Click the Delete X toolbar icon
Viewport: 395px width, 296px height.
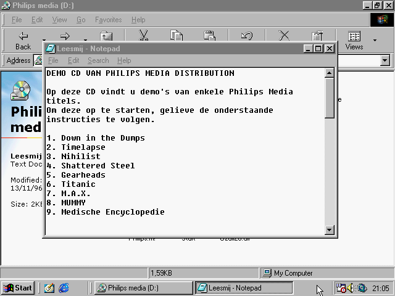(x=284, y=36)
